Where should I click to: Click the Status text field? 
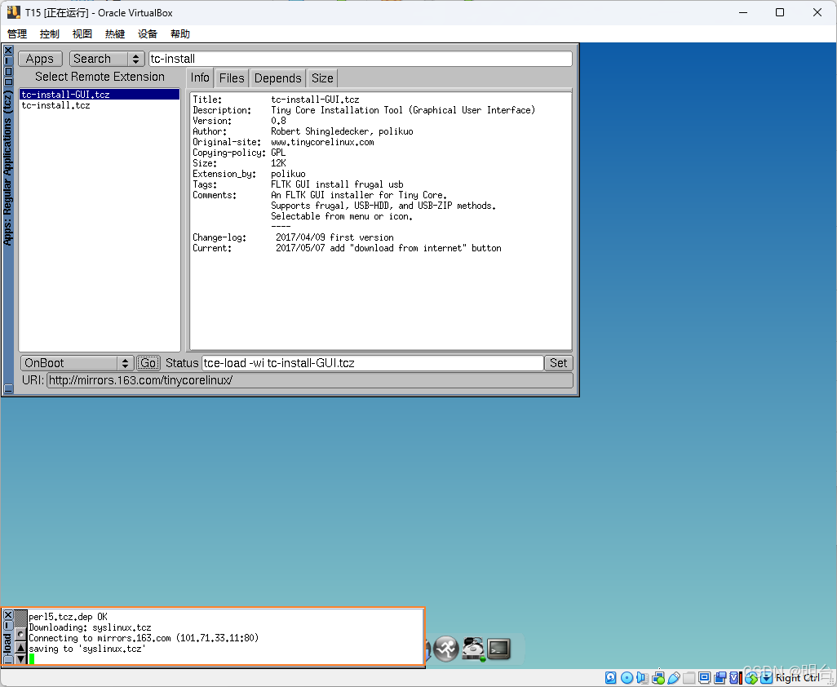click(373, 363)
